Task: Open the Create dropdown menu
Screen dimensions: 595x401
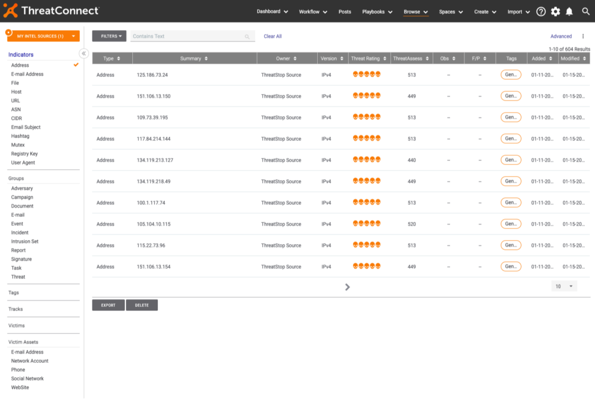Action: pyautogui.click(x=485, y=12)
